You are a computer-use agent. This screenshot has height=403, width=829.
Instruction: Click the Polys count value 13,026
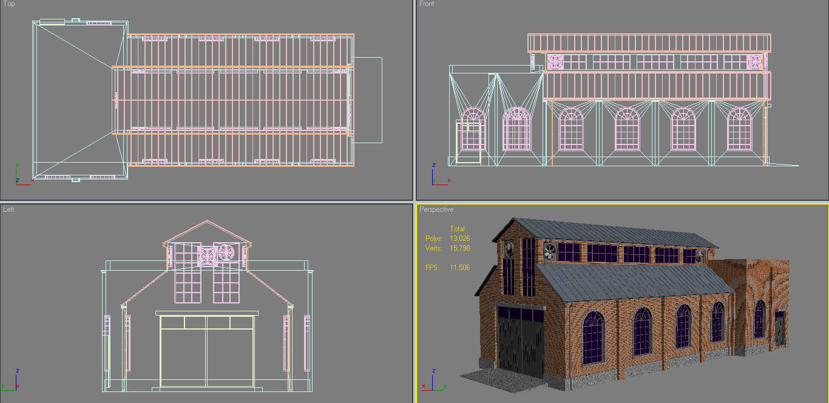(459, 239)
